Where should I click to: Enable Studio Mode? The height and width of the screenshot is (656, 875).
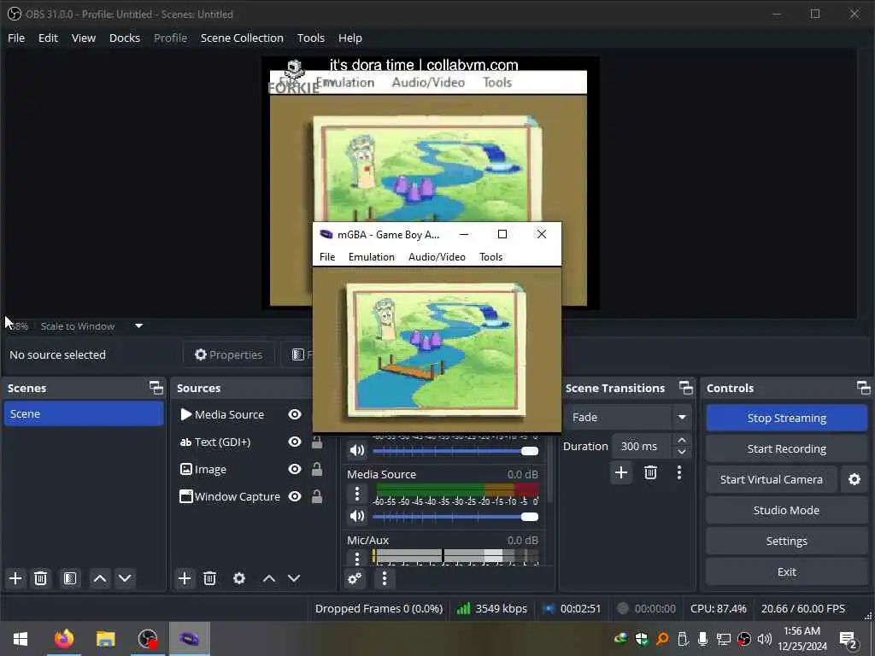coord(787,511)
